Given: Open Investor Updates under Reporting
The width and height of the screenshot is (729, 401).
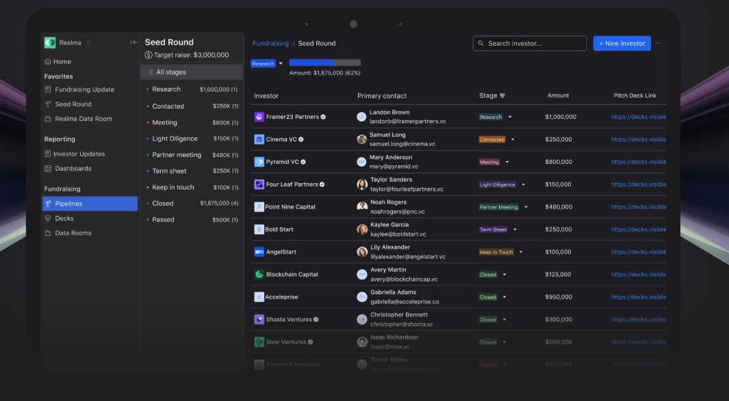Looking at the screenshot, I should click(x=75, y=154).
